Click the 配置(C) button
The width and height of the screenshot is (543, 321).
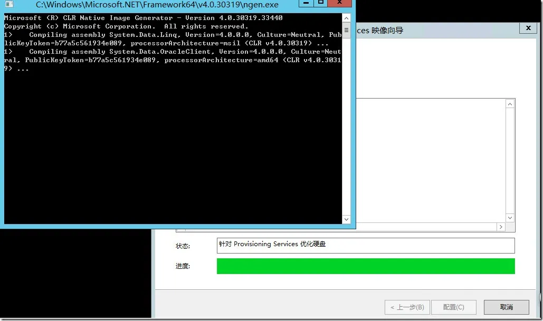453,307
